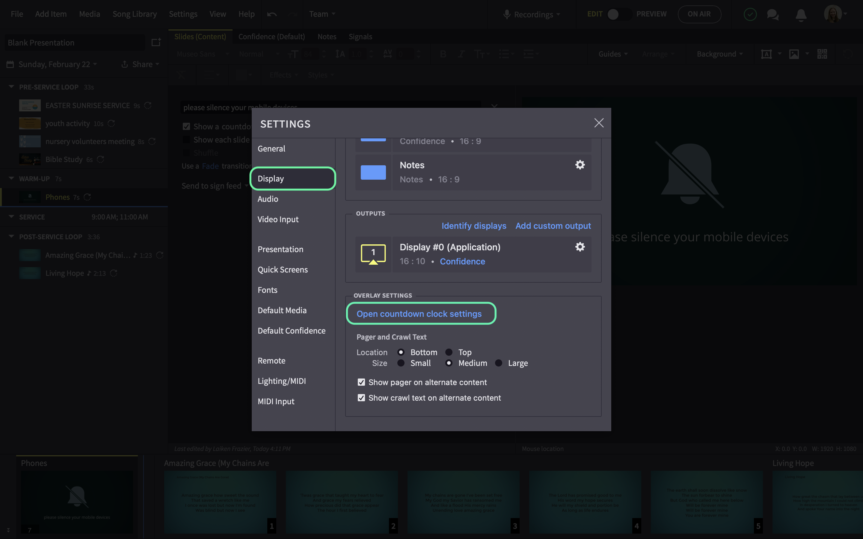Click the QR code icon in toolbar
The width and height of the screenshot is (863, 539).
[822, 54]
